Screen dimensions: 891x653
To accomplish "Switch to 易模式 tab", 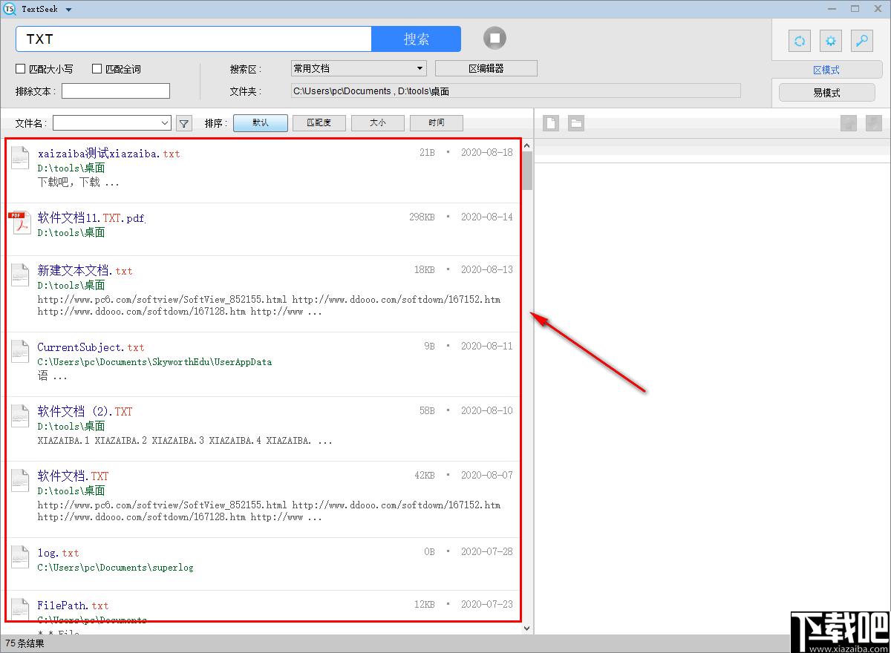I will pyautogui.click(x=826, y=93).
